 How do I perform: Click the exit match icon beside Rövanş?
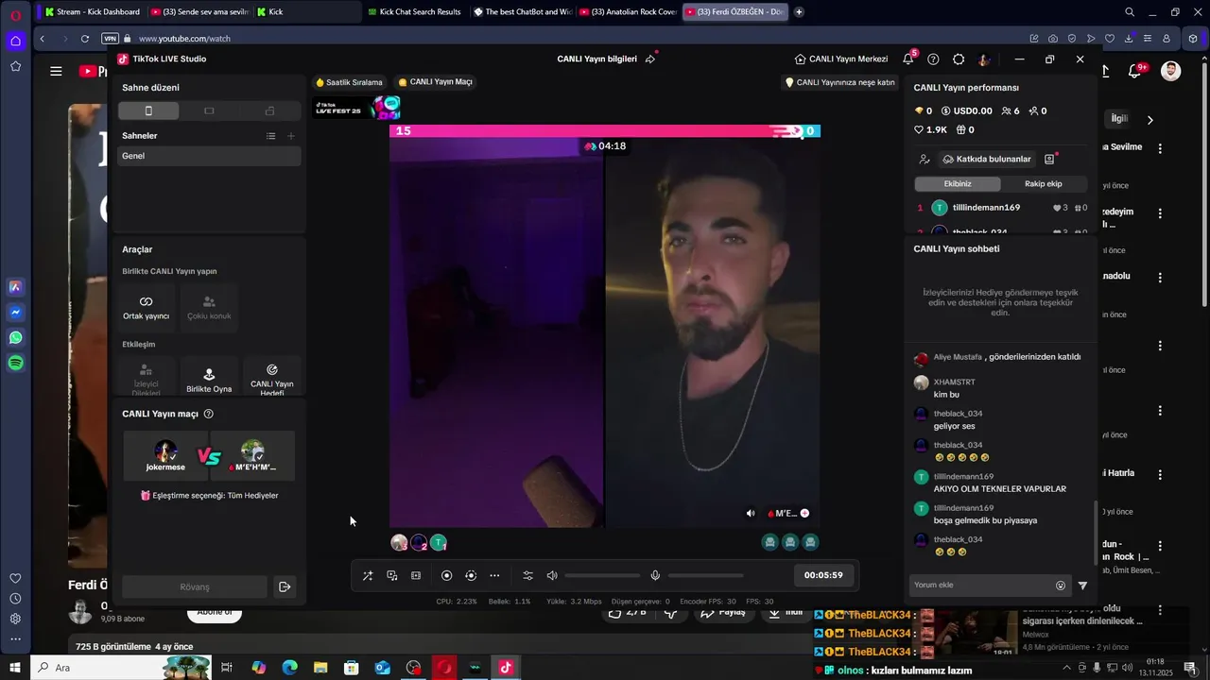pyautogui.click(x=285, y=587)
